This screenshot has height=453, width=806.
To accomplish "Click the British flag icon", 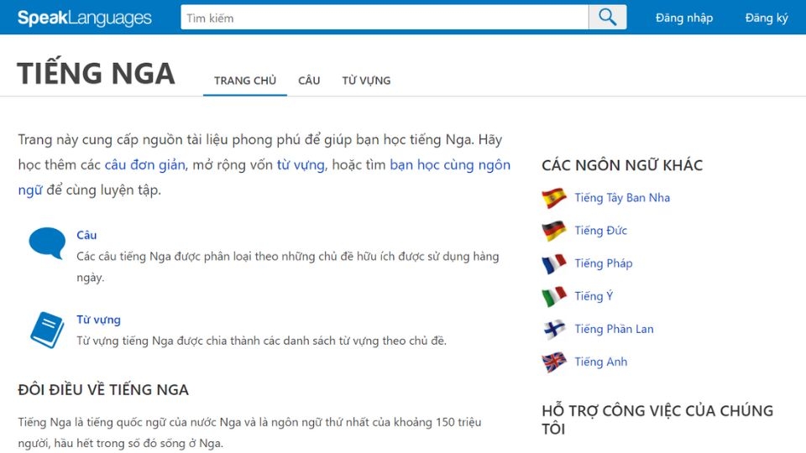I will click(x=553, y=362).
